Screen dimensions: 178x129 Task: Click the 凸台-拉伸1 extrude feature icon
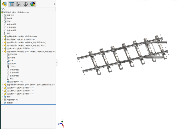click(8, 82)
